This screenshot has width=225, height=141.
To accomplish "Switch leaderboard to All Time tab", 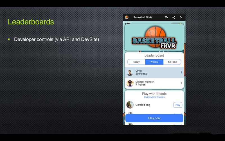I will (x=172, y=62).
